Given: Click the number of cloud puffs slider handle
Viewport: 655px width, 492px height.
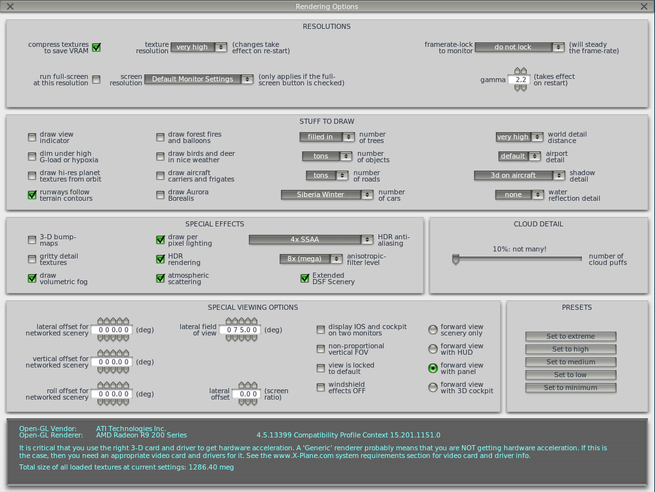Looking at the screenshot, I should pyautogui.click(x=455, y=259).
